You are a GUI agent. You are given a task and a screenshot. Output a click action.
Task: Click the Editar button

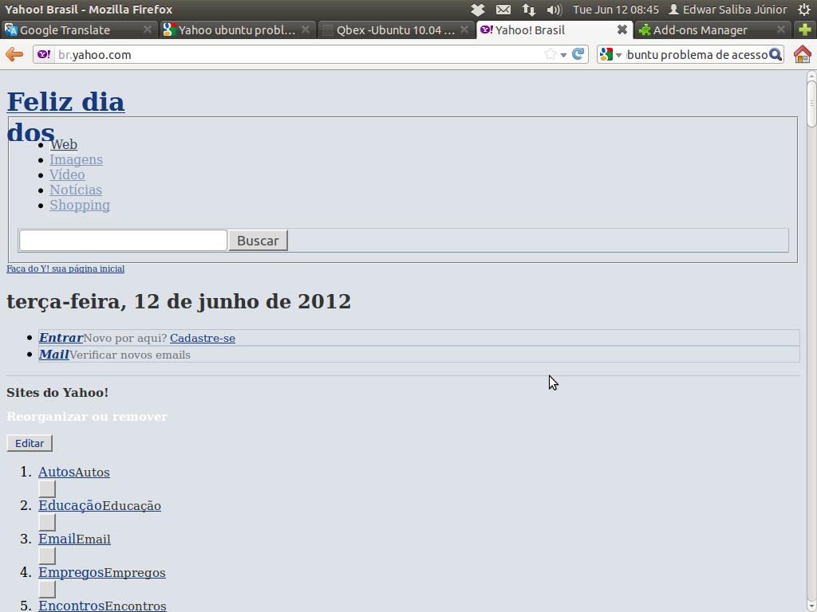pos(30,443)
